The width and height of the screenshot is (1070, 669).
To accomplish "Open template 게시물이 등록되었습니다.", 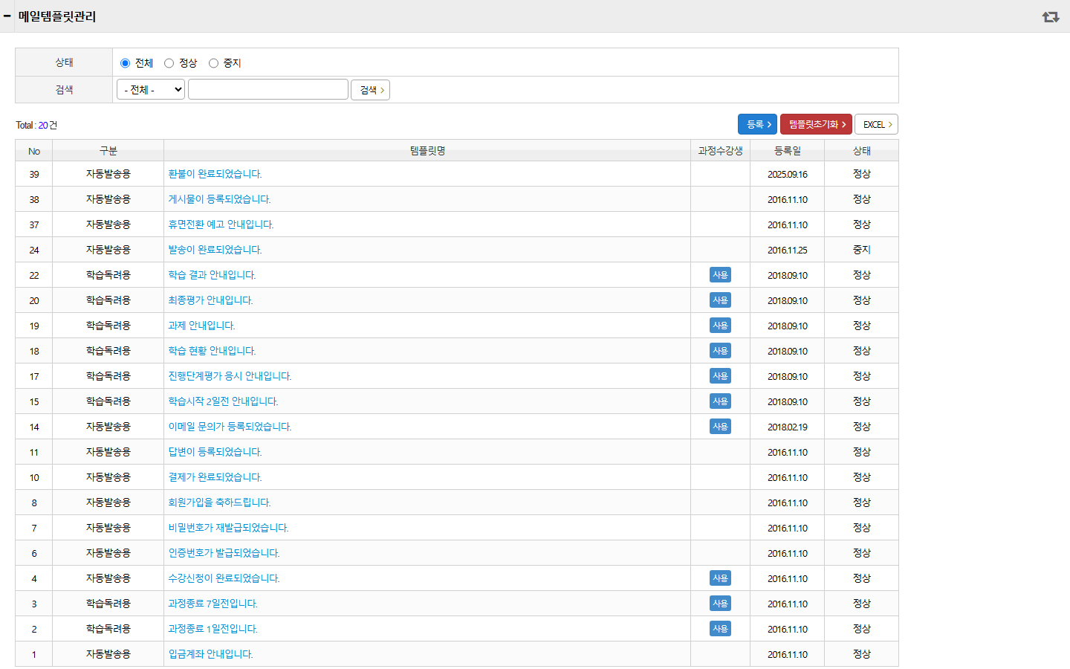I will (x=219, y=199).
